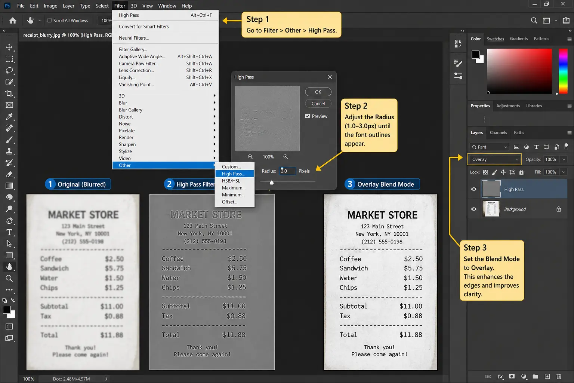Click Cancel in High Pass dialog
The image size is (574, 383).
tap(318, 104)
